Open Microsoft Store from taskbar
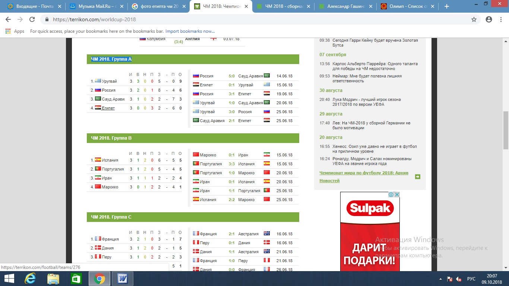 [x=76, y=279]
